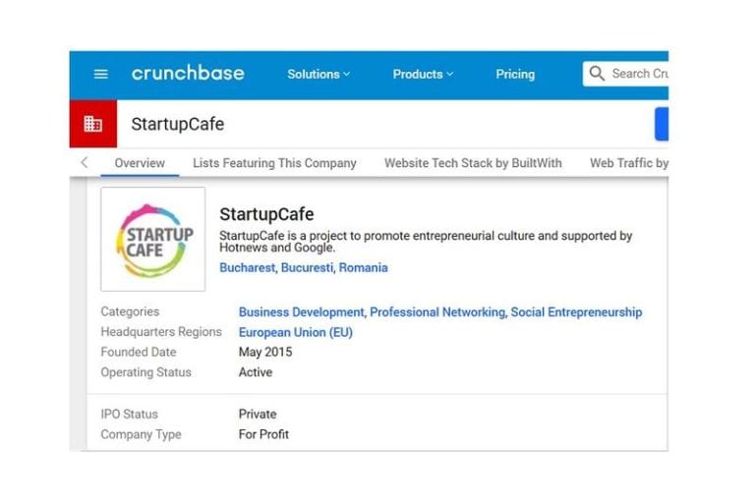Click the red company building icon
The width and height of the screenshot is (755, 502).
click(93, 124)
